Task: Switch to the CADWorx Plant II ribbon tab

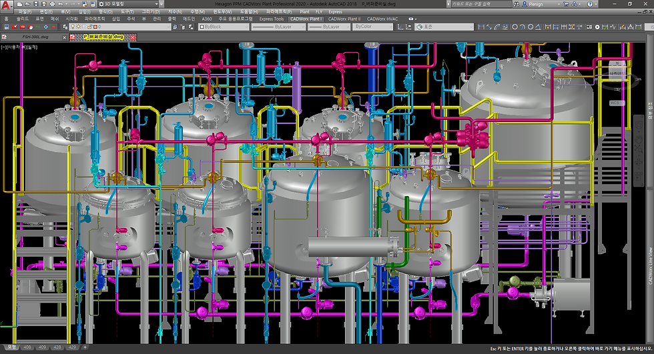Action: click(x=346, y=19)
